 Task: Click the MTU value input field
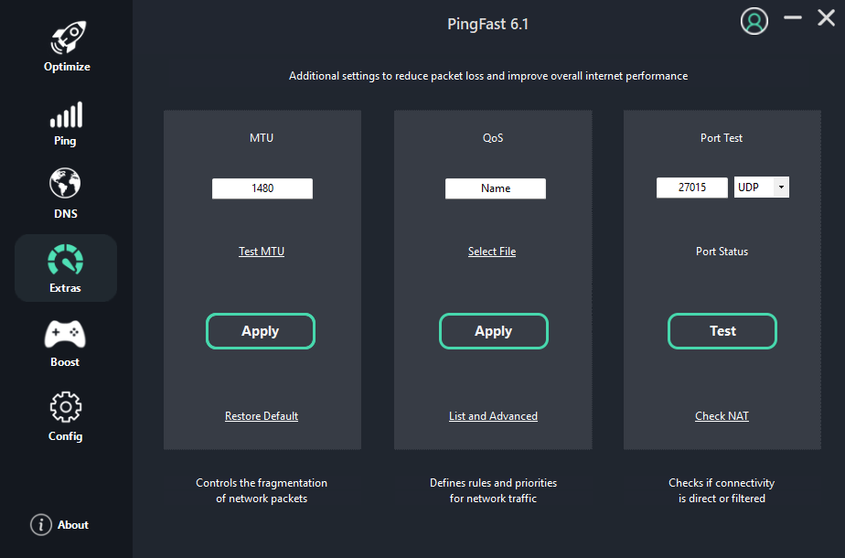tap(262, 188)
